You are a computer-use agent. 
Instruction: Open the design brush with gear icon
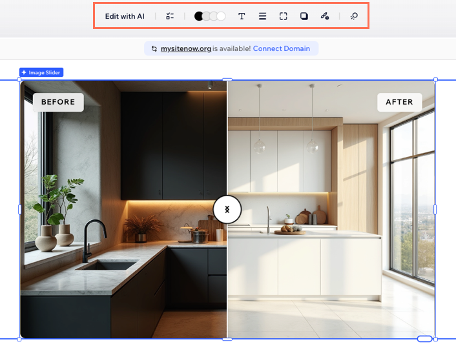point(325,16)
